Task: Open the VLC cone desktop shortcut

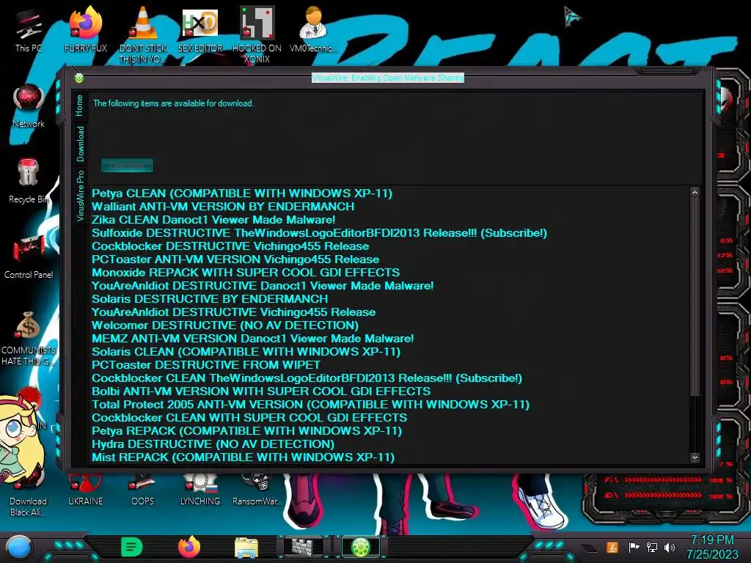Action: click(x=143, y=34)
